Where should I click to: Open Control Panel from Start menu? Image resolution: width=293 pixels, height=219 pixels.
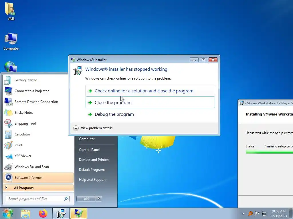coord(89,150)
